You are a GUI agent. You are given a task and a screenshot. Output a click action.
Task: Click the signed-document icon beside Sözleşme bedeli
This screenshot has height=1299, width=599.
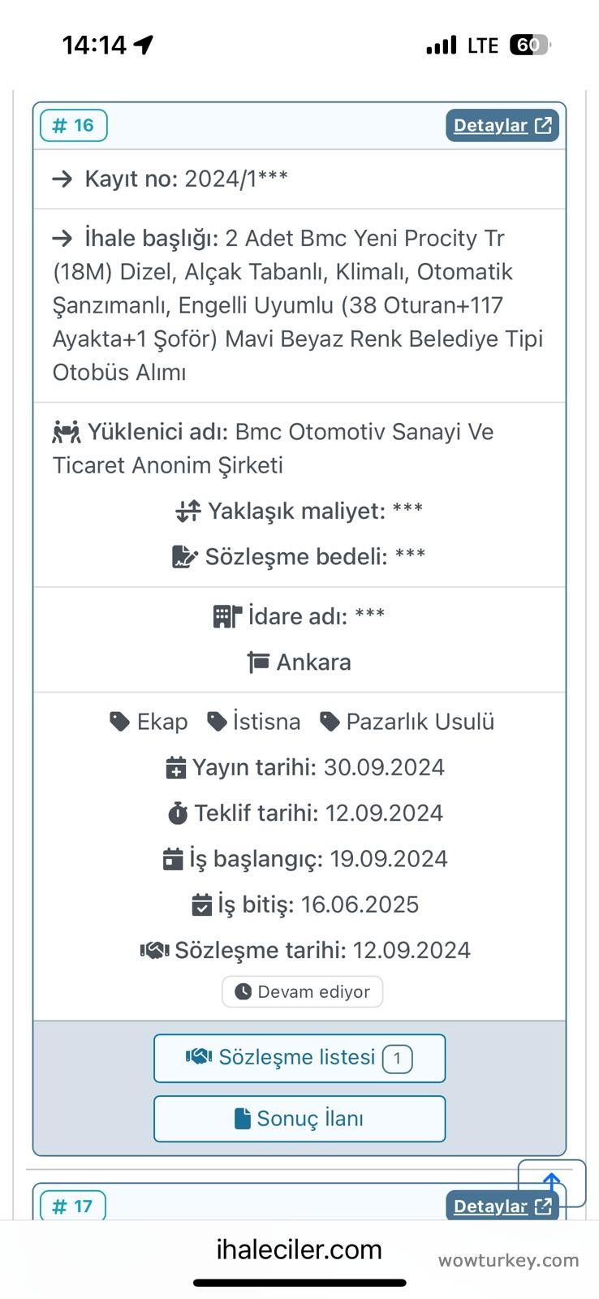click(185, 557)
